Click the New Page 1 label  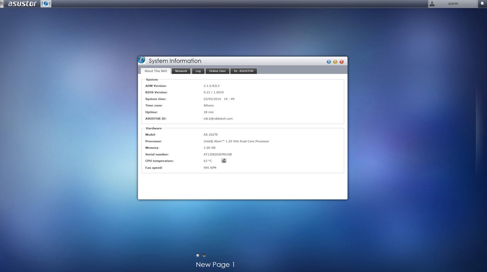tap(215, 264)
